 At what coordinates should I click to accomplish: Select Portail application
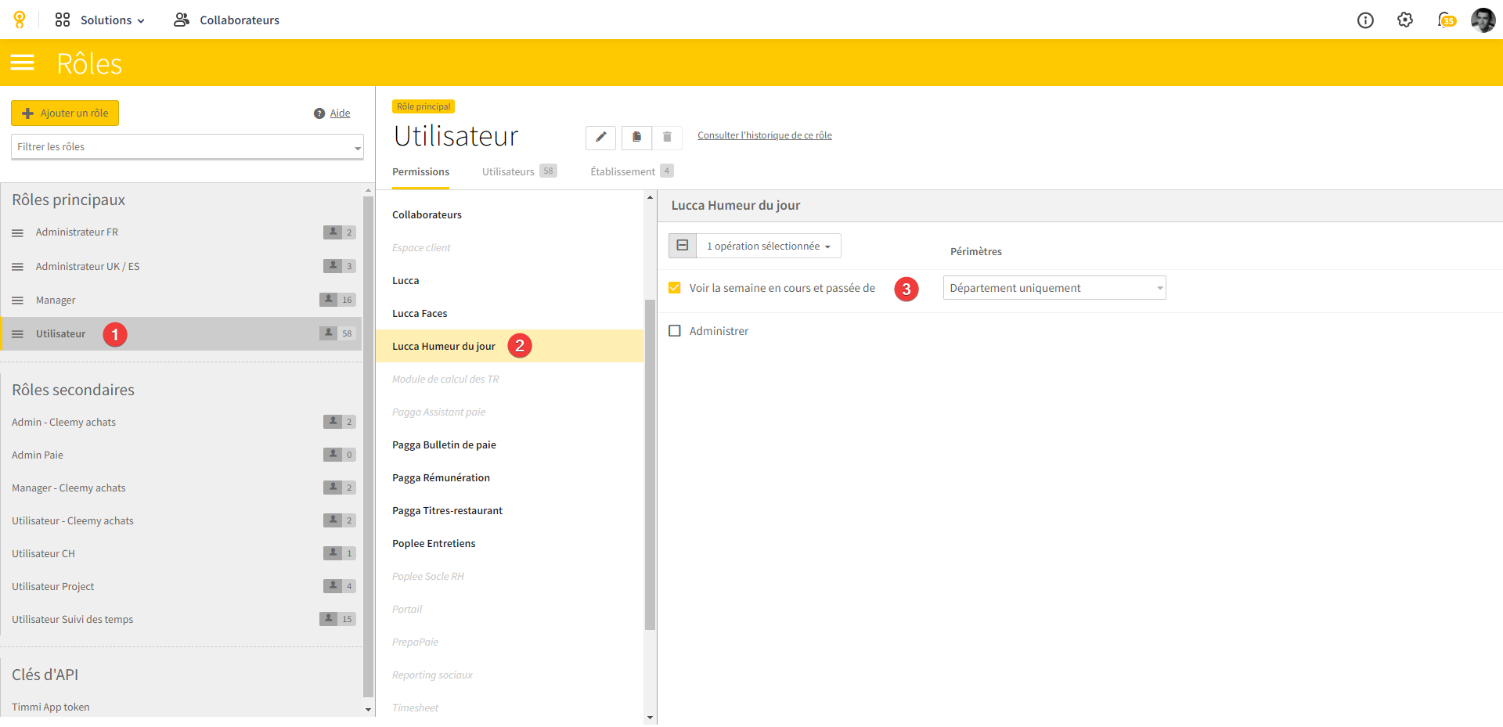click(510, 610)
